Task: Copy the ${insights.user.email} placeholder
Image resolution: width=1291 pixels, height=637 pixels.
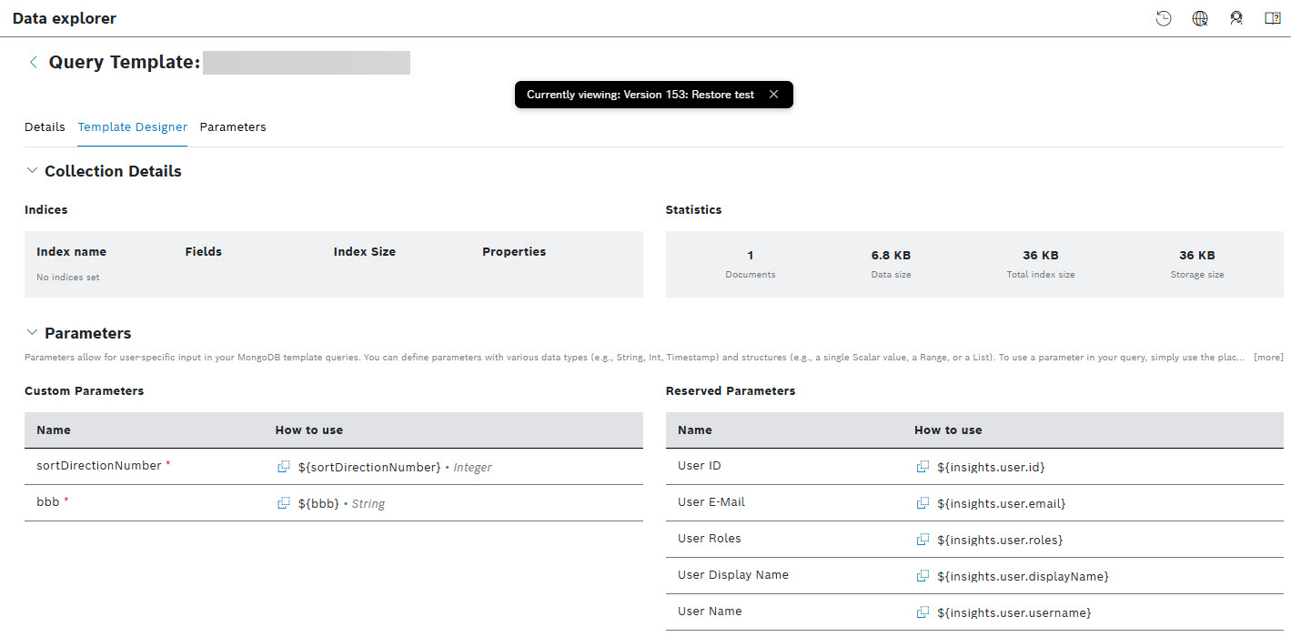Action: [923, 503]
